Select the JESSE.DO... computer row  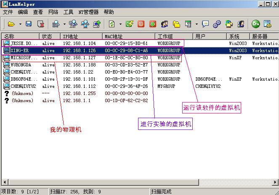140,43
